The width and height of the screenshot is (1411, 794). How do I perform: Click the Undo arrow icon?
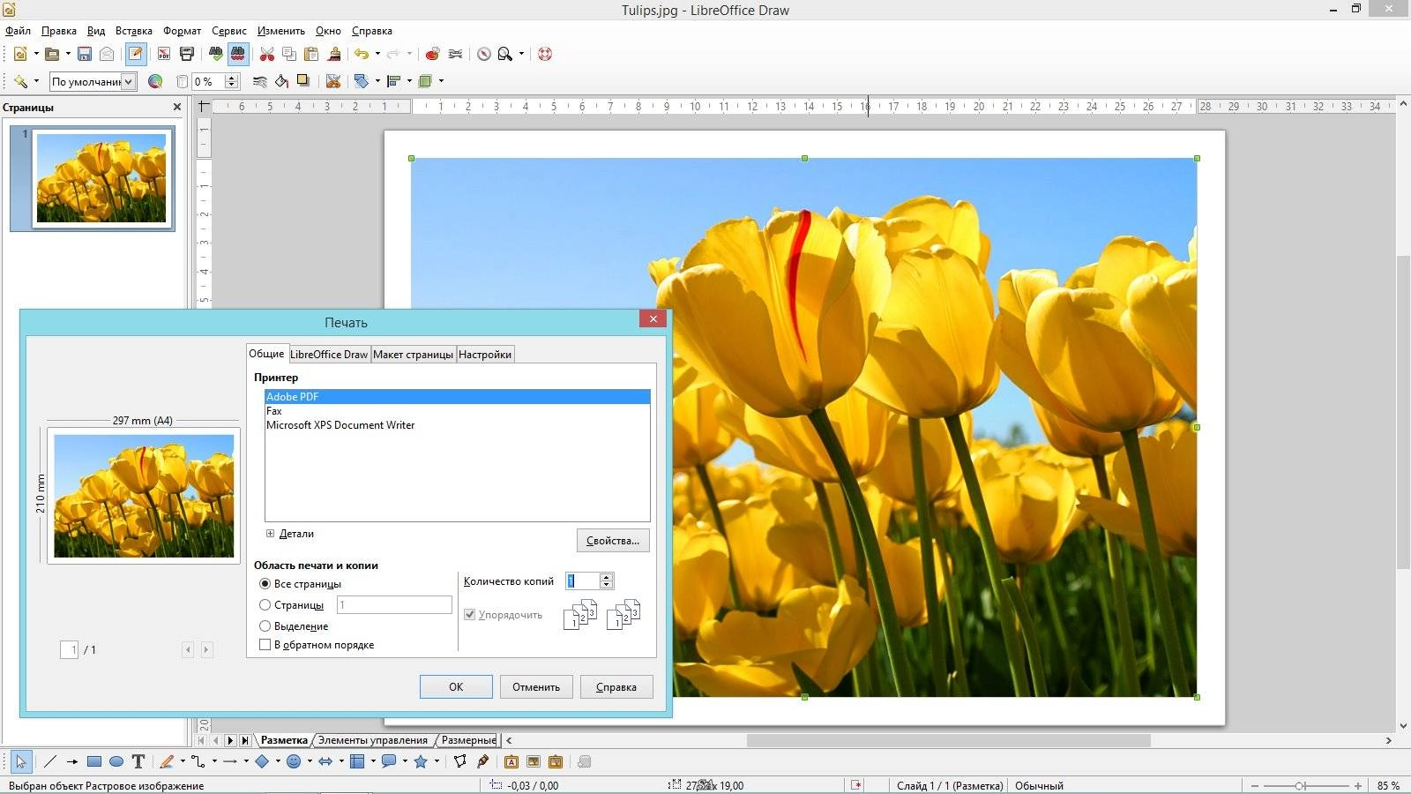(x=362, y=54)
